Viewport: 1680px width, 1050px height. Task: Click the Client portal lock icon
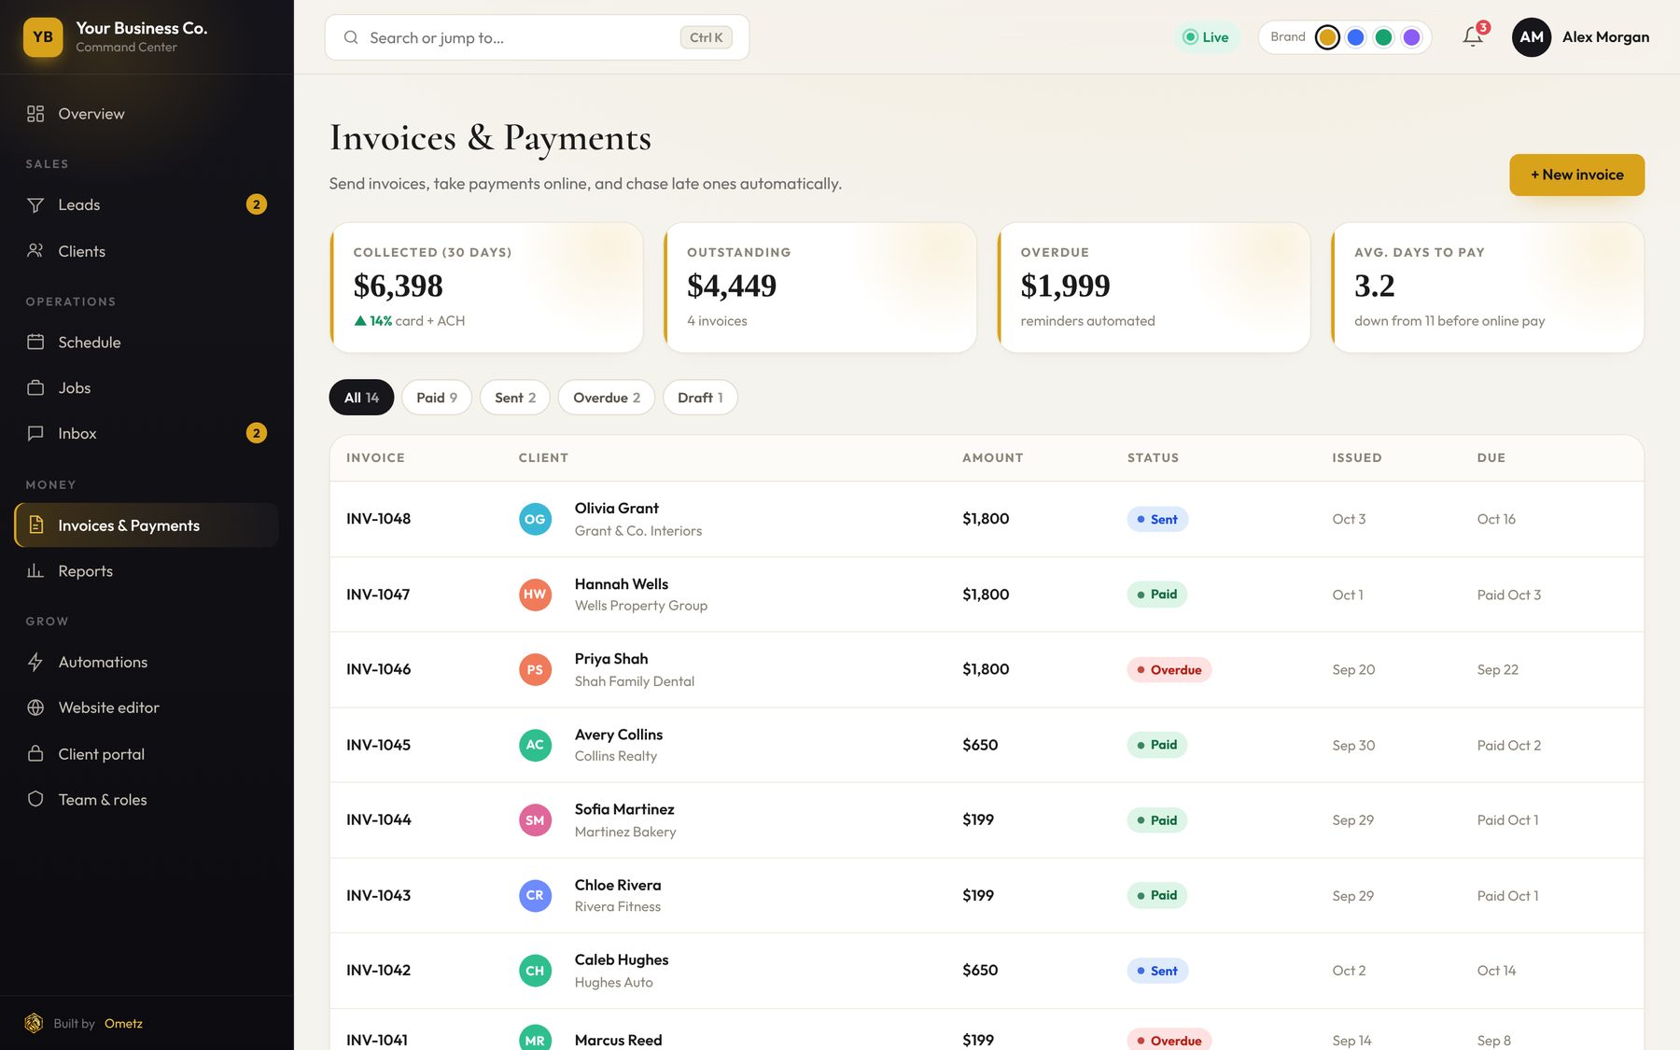tap(35, 753)
